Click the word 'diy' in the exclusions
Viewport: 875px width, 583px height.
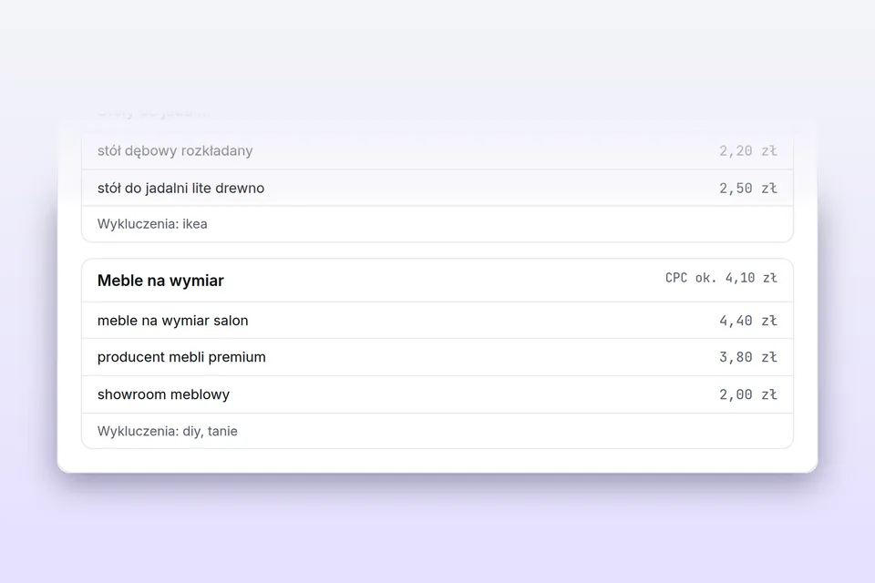click(192, 431)
